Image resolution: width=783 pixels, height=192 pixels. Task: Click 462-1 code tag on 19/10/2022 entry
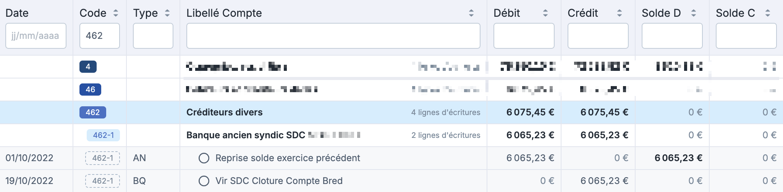[x=102, y=181]
